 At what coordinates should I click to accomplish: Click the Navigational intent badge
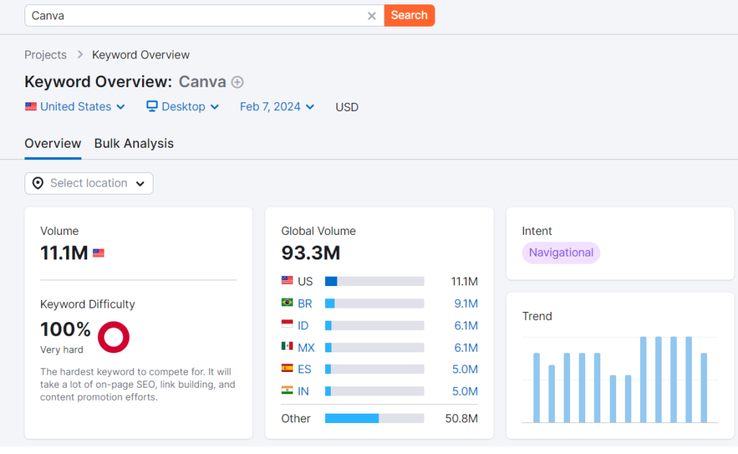561,253
